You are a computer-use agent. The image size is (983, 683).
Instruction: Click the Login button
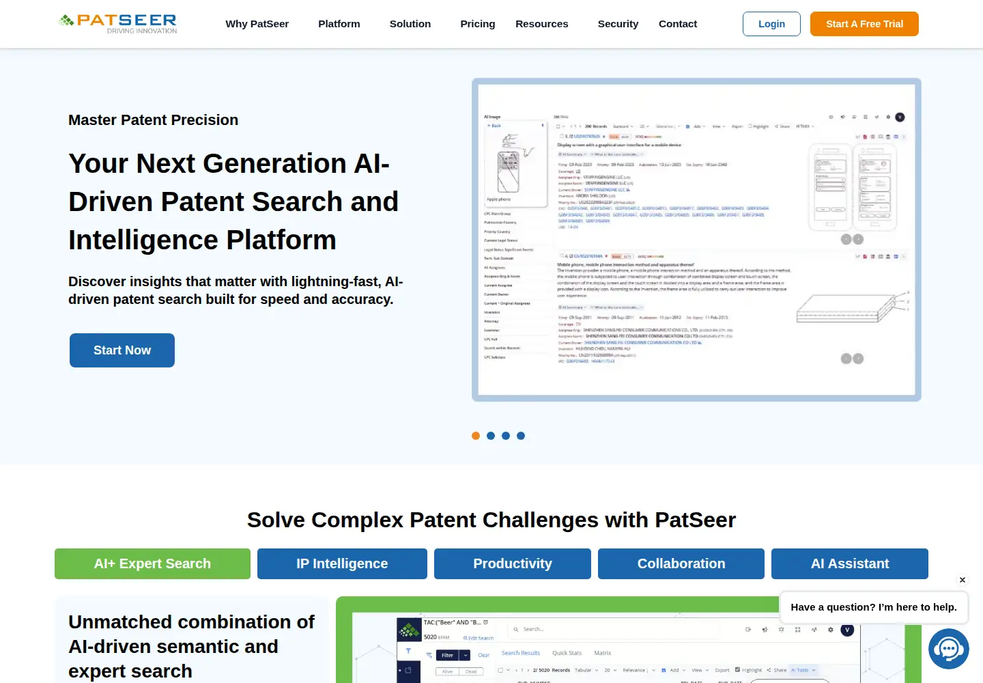point(771,24)
